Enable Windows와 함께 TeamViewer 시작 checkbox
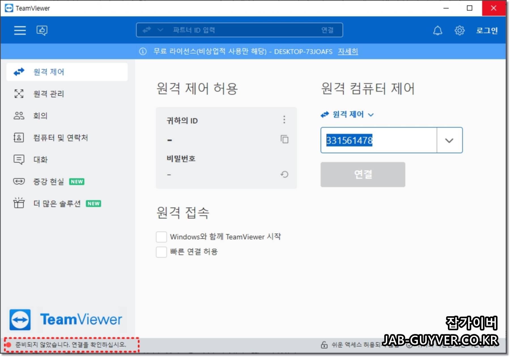The height and width of the screenshot is (357, 510). pyautogui.click(x=161, y=237)
